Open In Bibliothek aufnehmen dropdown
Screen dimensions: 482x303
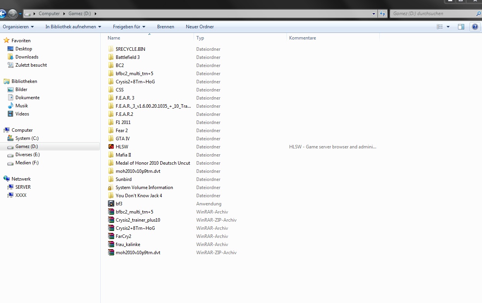click(x=73, y=27)
